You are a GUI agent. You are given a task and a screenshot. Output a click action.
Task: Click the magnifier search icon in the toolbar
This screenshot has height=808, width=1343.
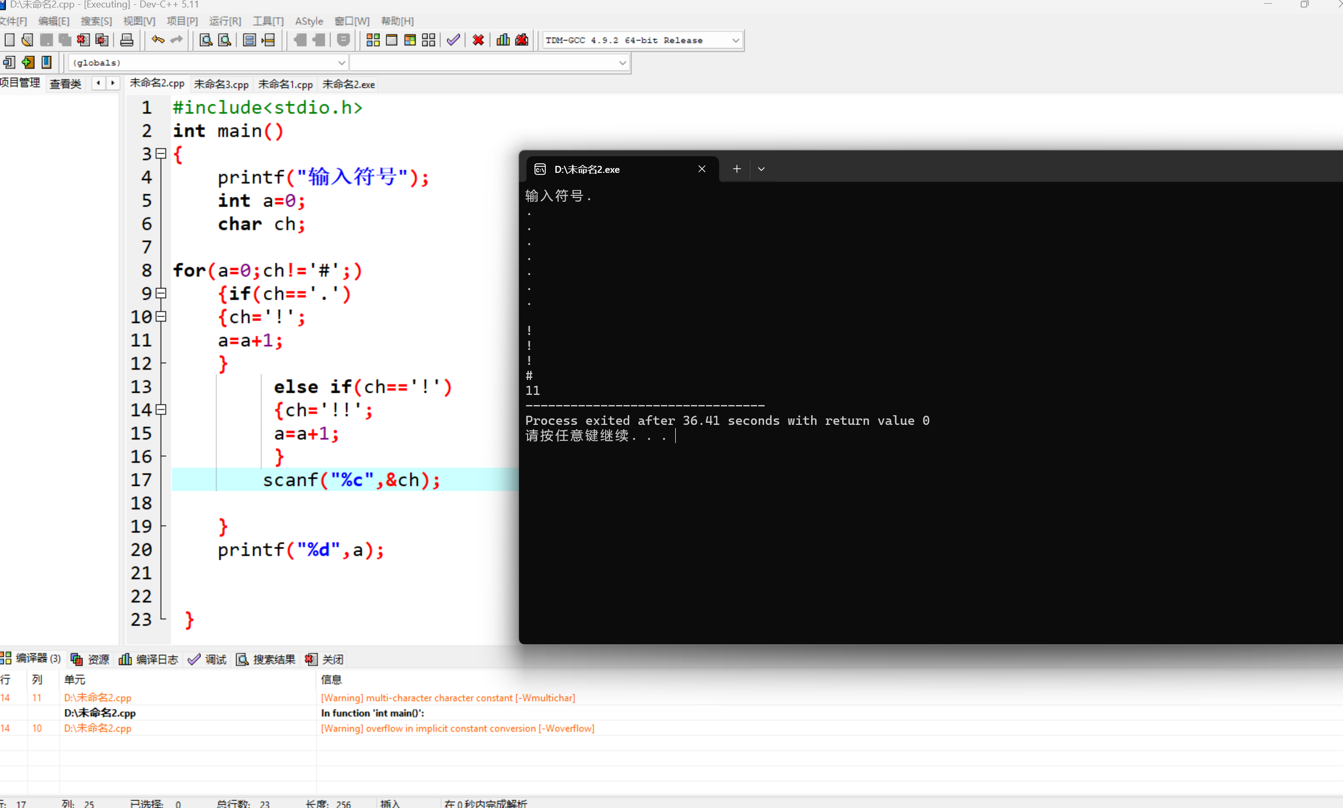pos(206,40)
